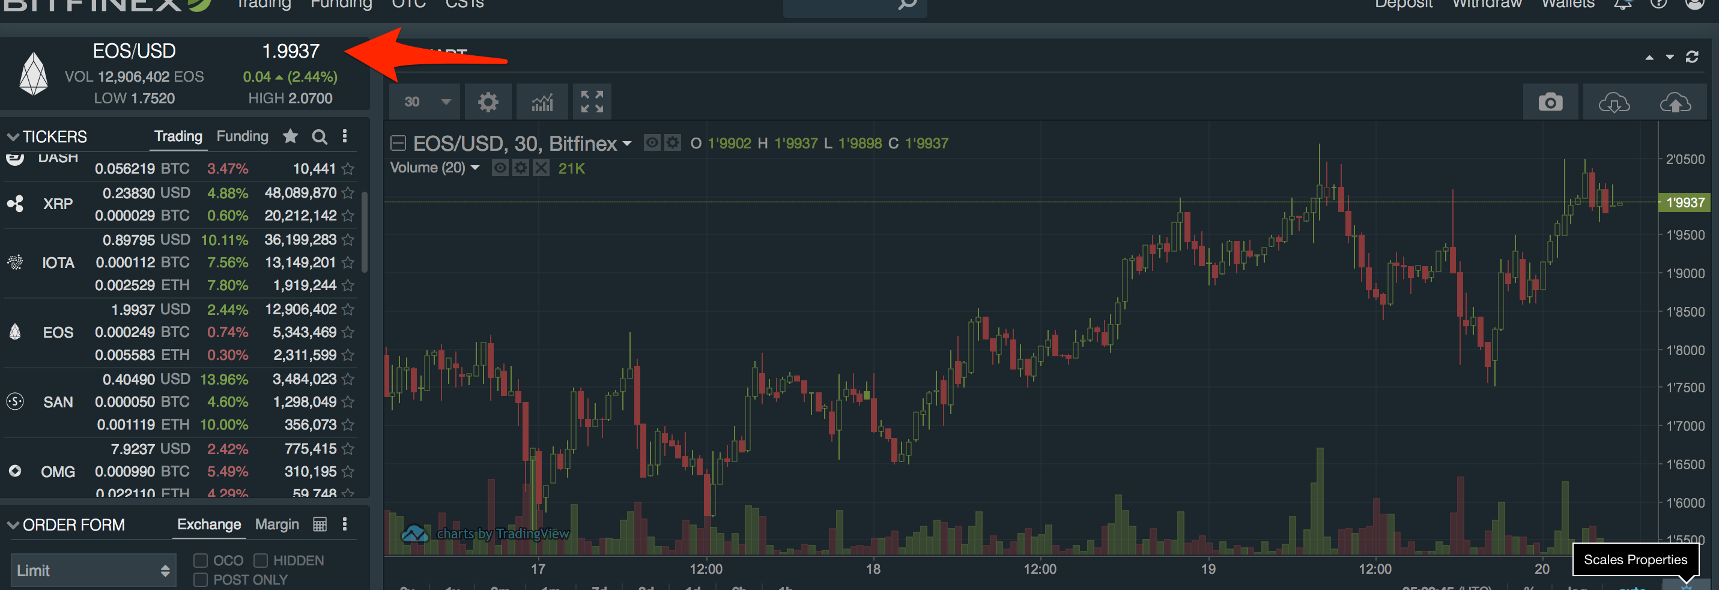Open tickers panel options menu
The image size is (1719, 590).
click(344, 136)
